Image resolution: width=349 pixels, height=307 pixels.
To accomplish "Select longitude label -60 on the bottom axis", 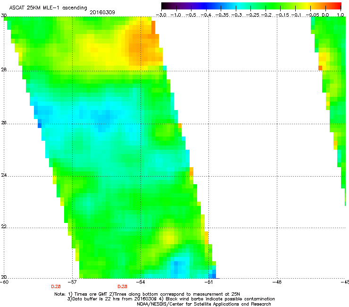I will tap(4, 282).
